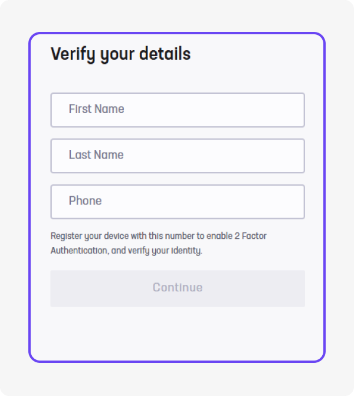Click the 'verify your identity' text line
The width and height of the screenshot is (354, 396).
tap(126, 251)
